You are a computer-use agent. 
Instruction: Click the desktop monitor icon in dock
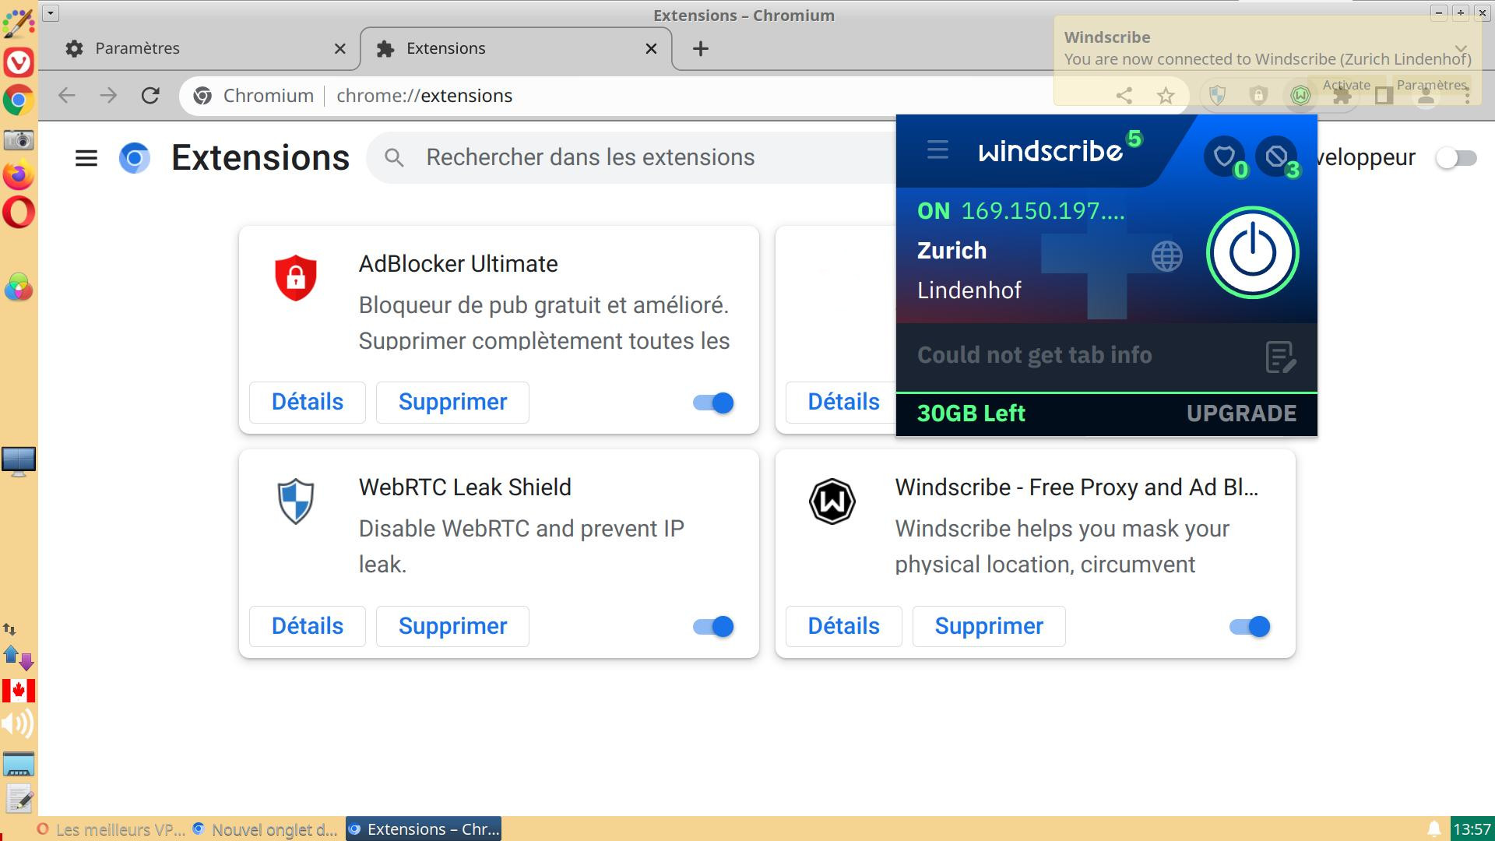(x=19, y=461)
